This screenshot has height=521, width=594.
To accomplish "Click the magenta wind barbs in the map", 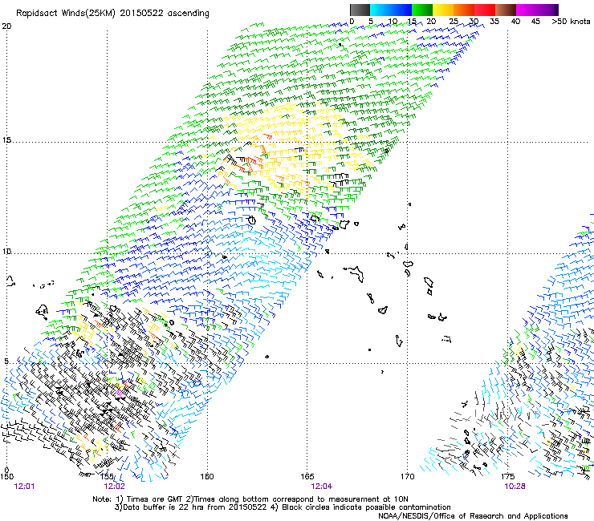I will pos(120,393).
